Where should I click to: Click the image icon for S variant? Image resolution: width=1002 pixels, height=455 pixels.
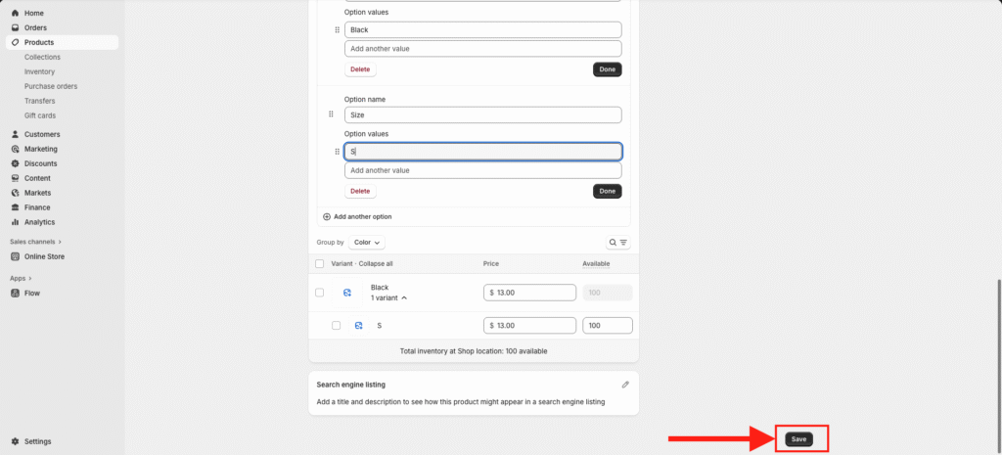[359, 325]
